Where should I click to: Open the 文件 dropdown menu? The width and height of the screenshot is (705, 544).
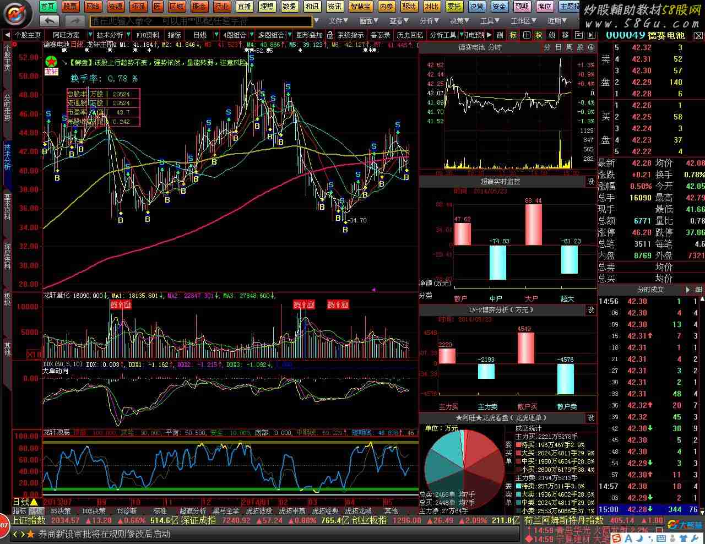tap(338, 21)
